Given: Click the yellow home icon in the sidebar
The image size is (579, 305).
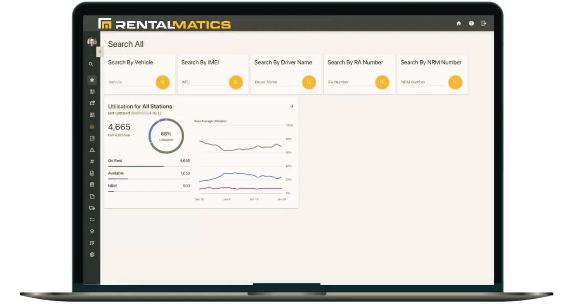Looking at the screenshot, I should pos(92,126).
